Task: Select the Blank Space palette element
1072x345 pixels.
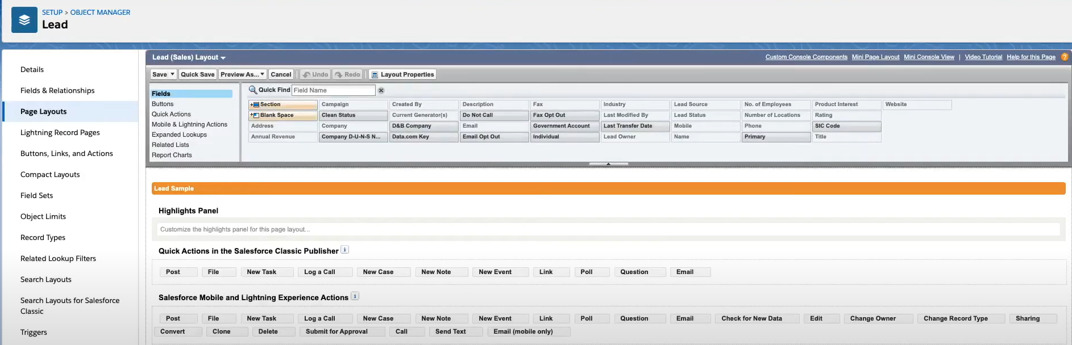Action: (283, 115)
